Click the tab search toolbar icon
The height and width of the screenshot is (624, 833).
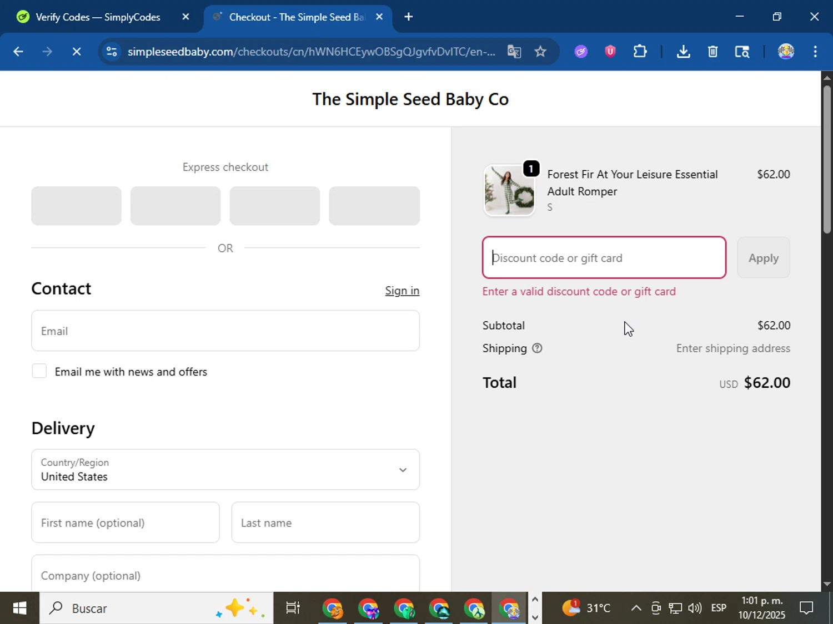click(x=742, y=52)
